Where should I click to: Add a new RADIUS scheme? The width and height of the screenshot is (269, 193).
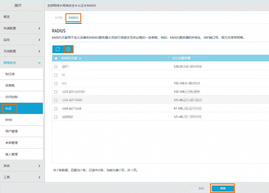tap(68, 49)
